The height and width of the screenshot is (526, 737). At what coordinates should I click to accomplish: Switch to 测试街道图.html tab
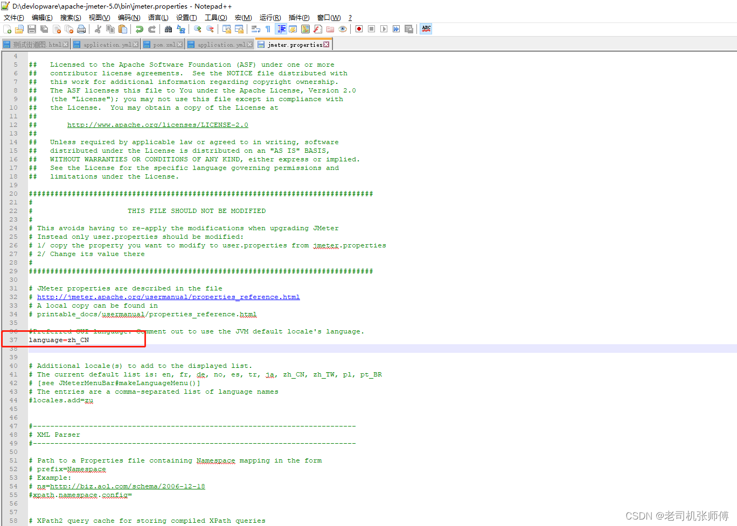click(36, 45)
